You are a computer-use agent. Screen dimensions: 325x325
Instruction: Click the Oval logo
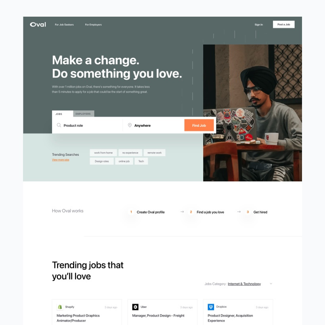coord(38,25)
